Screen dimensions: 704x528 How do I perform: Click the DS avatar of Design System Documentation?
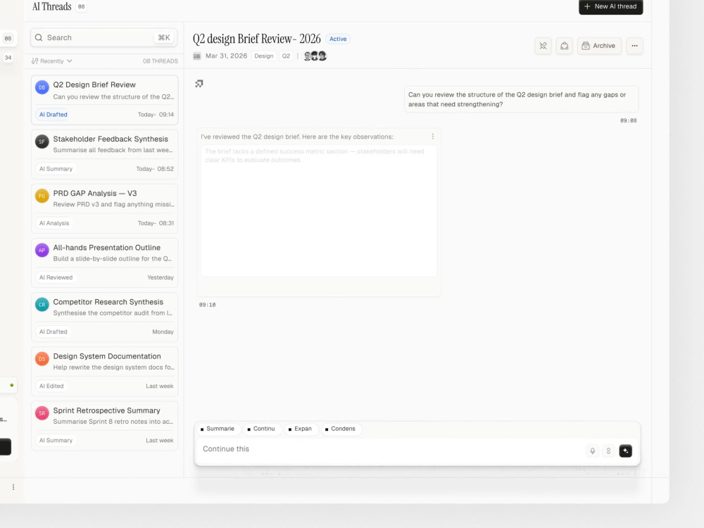pyautogui.click(x=42, y=359)
